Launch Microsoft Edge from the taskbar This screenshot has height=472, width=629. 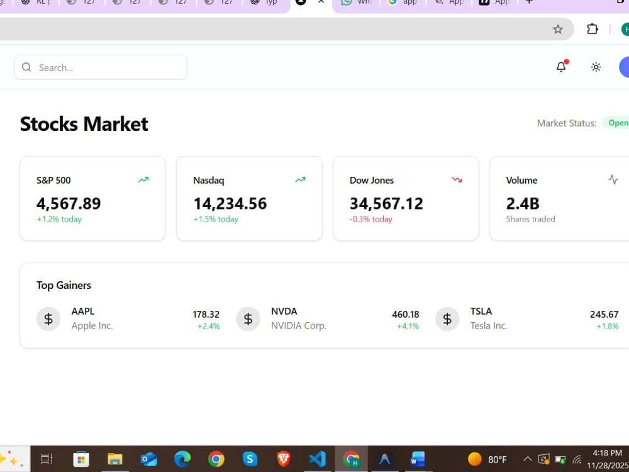point(182,459)
